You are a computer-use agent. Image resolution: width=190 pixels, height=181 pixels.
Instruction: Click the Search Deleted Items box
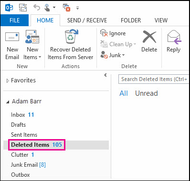(x=154, y=79)
